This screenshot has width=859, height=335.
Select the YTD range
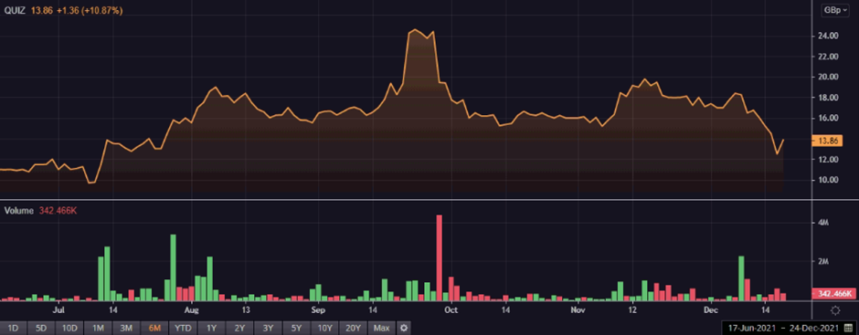(x=183, y=329)
